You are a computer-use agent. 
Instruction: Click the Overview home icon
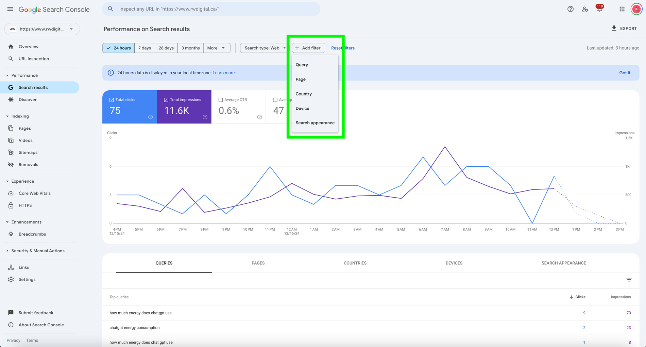click(11, 47)
